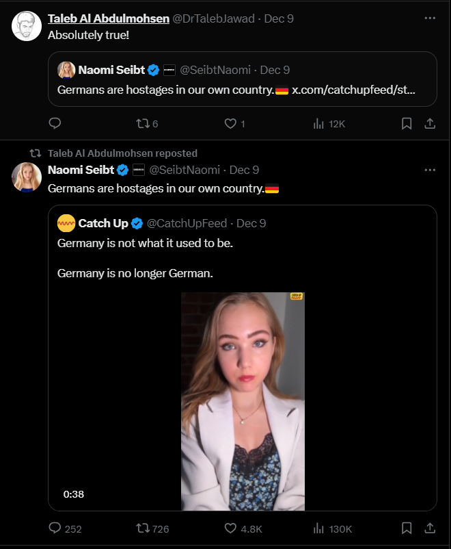Open the top post author's avatar
Viewport: 451px width, 549px height.
27,26
